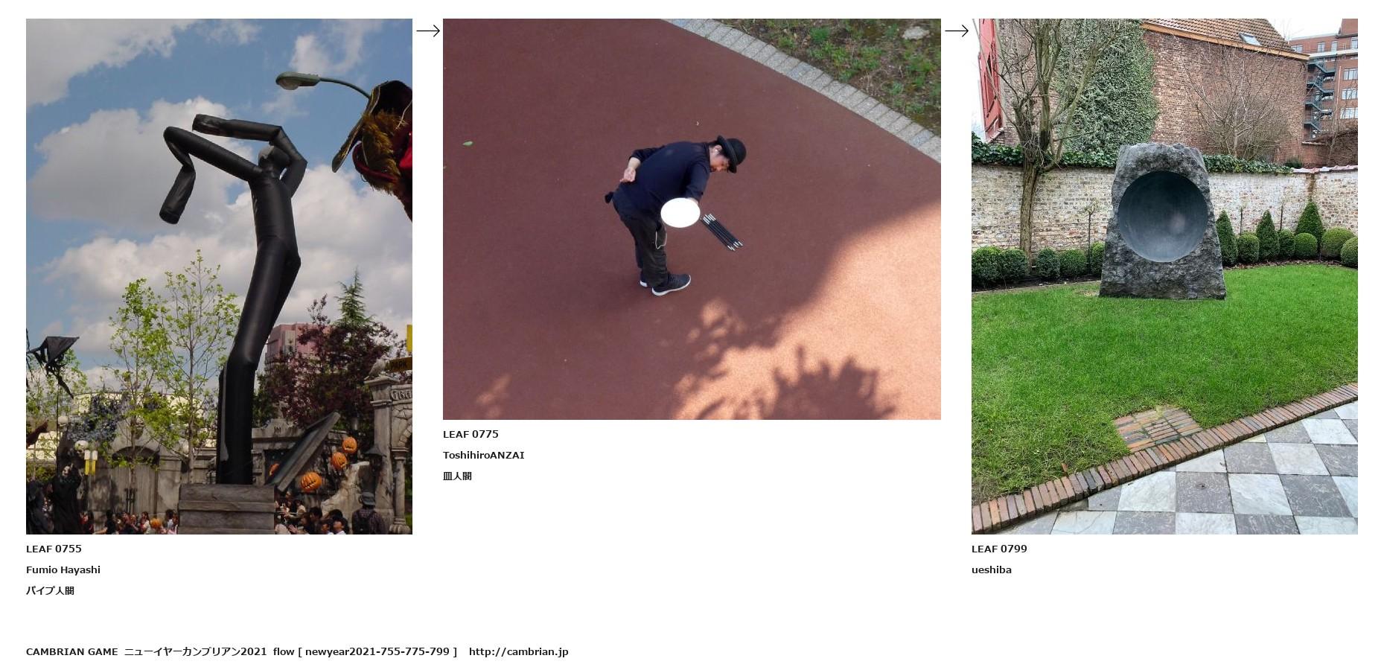
Task: Click the LEAF 0755 label
Action: tap(54, 549)
